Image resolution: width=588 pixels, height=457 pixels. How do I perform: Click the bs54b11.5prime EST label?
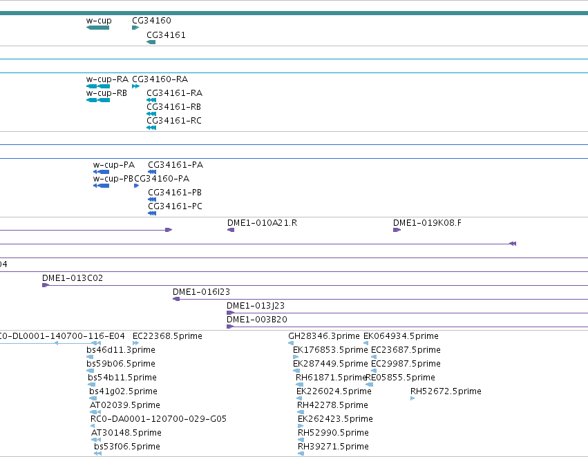click(122, 378)
